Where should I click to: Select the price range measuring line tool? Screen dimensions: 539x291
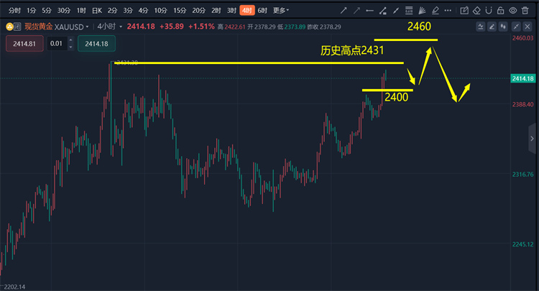point(382,11)
